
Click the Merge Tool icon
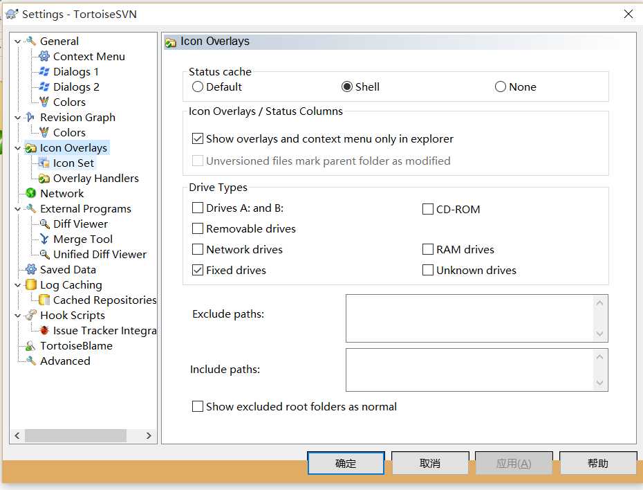pos(44,239)
